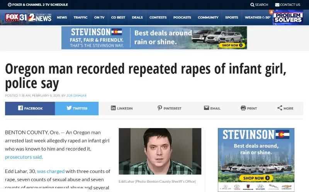The height and width of the screenshot is (192, 309).
Task: Click the Contact Us envelope icon
Action: (277, 5)
